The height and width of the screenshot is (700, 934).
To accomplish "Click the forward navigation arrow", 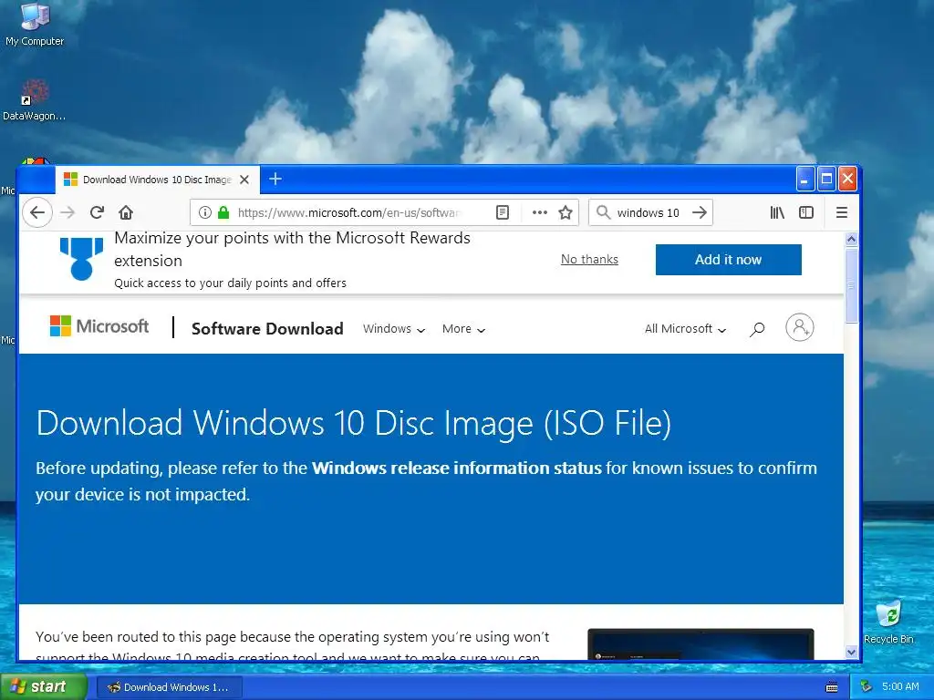I will [x=67, y=212].
